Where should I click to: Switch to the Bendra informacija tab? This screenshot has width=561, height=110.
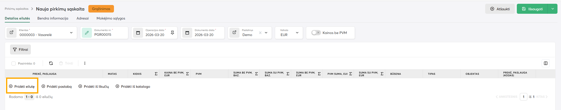click(53, 18)
